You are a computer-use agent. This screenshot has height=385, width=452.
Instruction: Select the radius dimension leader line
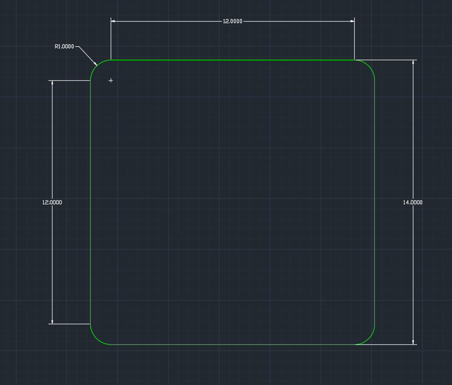point(88,55)
